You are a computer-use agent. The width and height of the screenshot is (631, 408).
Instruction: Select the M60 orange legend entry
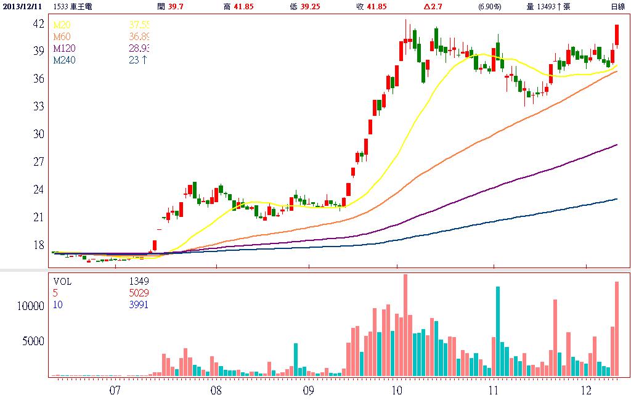tap(62, 37)
